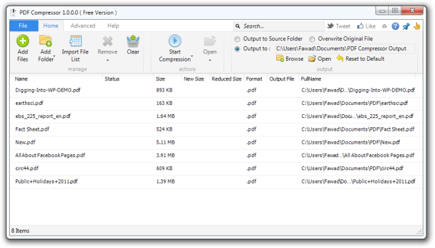Open the output folder button

(x=320, y=59)
